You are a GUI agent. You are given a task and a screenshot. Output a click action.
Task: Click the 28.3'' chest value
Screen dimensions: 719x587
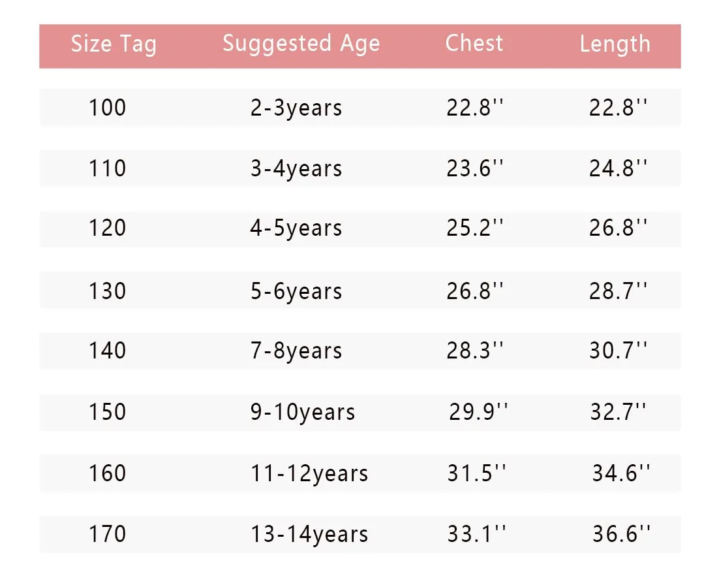[x=475, y=351]
